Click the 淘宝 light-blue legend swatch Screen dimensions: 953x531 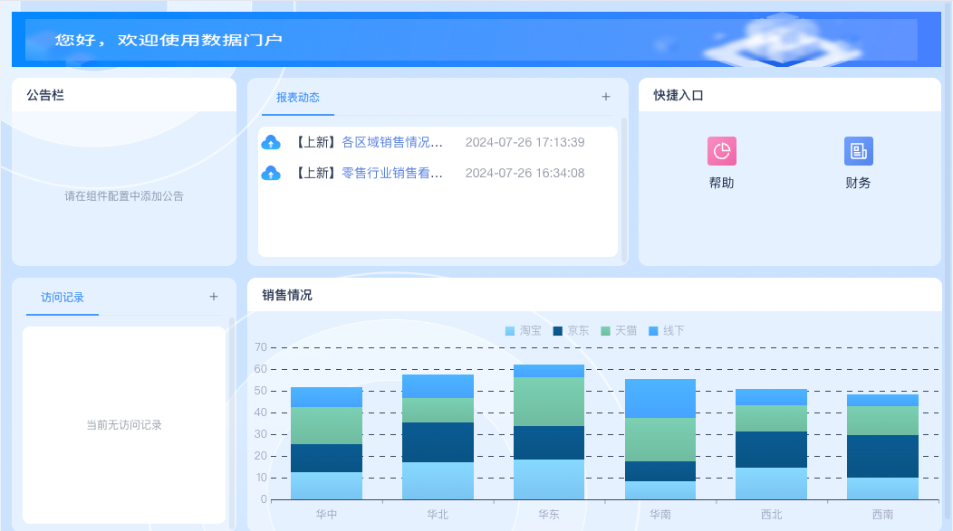tap(510, 331)
